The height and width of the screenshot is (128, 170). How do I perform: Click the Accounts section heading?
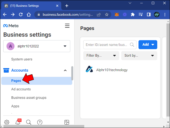pyautogui.click(x=20, y=70)
